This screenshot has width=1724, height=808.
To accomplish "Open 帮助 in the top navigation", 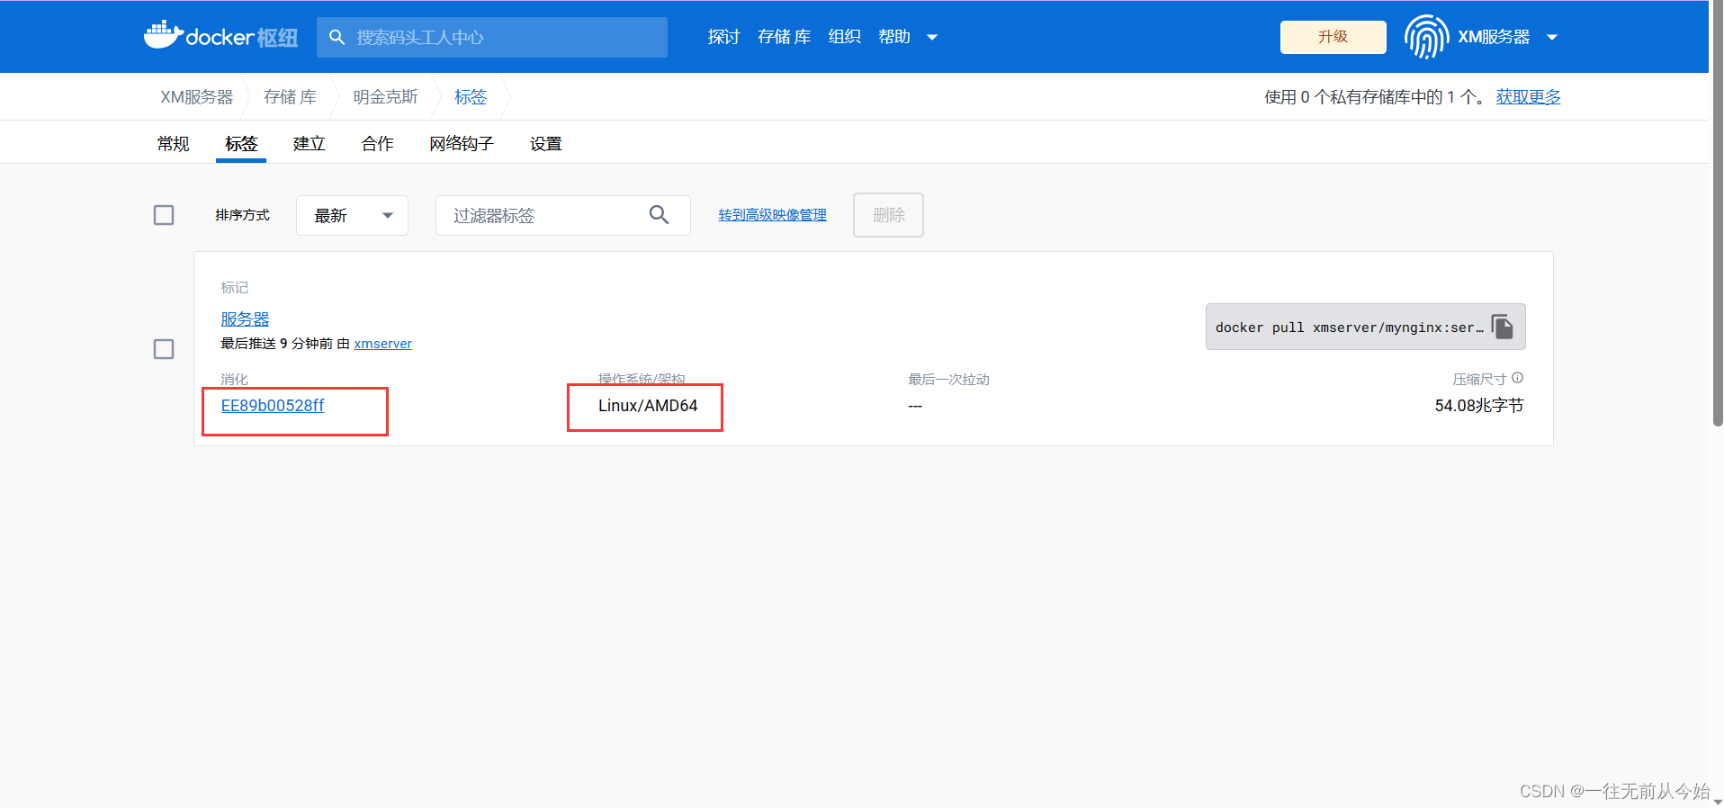I will pos(894,37).
